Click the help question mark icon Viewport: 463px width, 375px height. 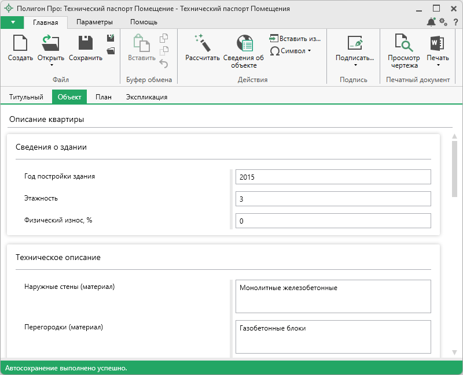point(455,22)
